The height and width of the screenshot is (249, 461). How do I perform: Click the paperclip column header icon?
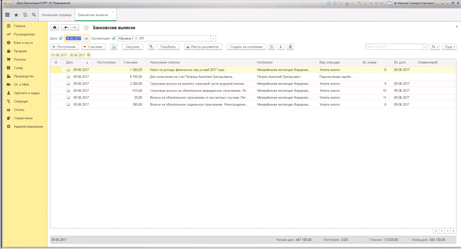[x=56, y=62]
